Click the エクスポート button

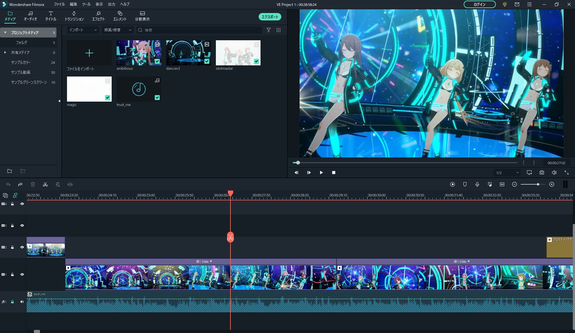[x=270, y=17]
